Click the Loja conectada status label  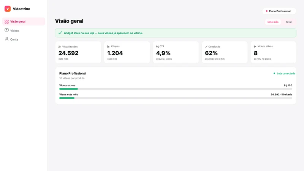pos(286,73)
